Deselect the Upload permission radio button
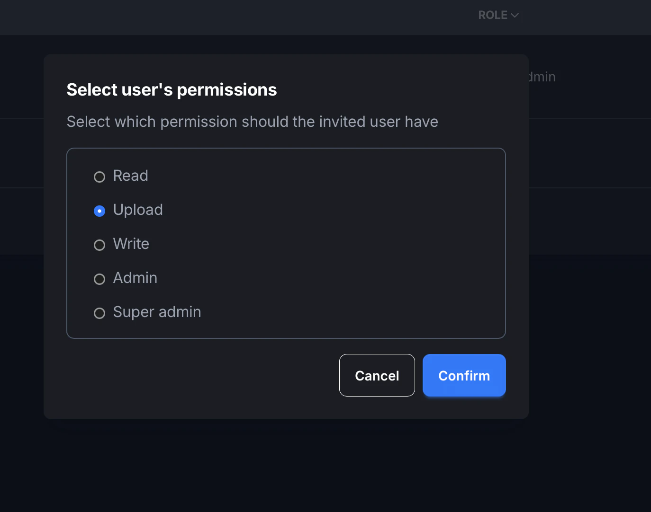651x512 pixels. tap(99, 211)
